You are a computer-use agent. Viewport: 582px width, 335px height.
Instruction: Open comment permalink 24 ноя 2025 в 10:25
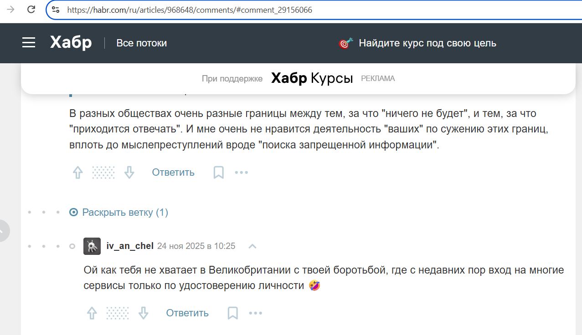[x=196, y=246]
